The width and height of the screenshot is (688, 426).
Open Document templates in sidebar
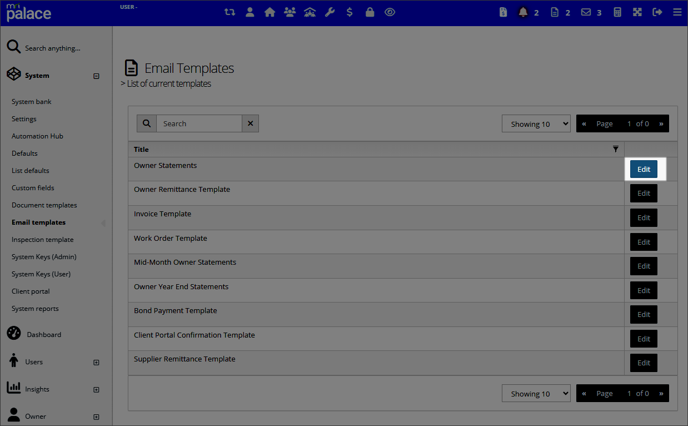click(x=44, y=205)
